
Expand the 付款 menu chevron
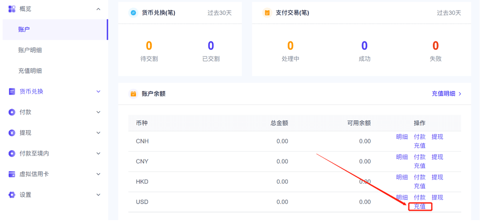tap(98, 112)
